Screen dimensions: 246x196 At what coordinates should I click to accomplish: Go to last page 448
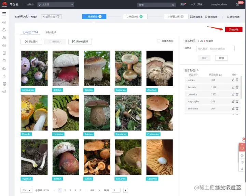92,190
